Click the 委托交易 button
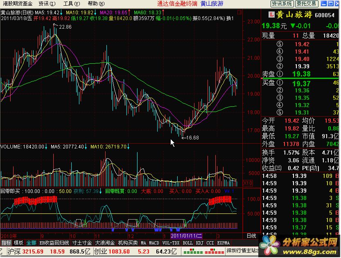This screenshot has width=341, height=258. coord(306,3)
